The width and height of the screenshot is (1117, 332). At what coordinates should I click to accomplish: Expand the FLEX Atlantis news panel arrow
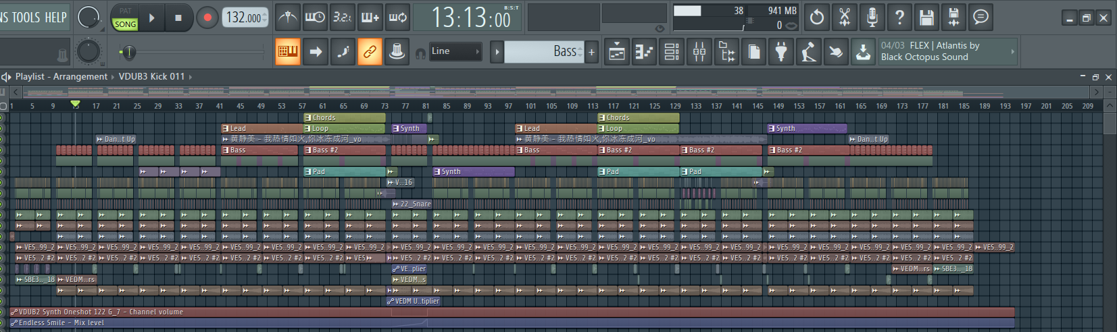point(1012,51)
